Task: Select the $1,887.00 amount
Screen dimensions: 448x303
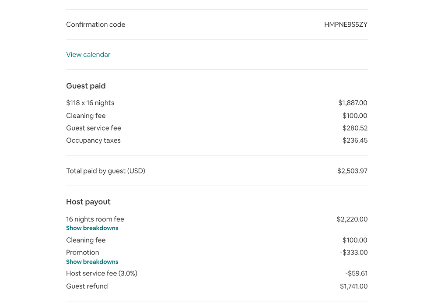Action: (x=353, y=102)
